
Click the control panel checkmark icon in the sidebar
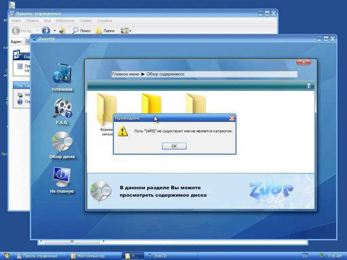18,55
